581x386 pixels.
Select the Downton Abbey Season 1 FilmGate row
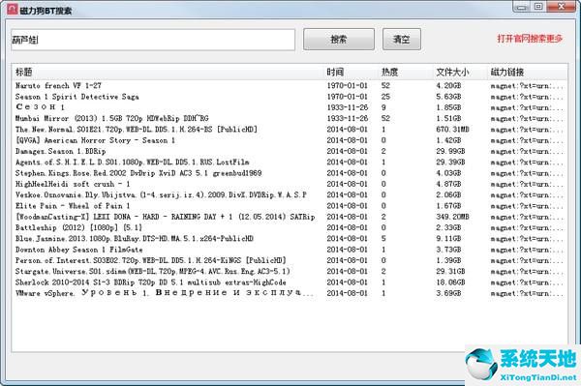289,250
